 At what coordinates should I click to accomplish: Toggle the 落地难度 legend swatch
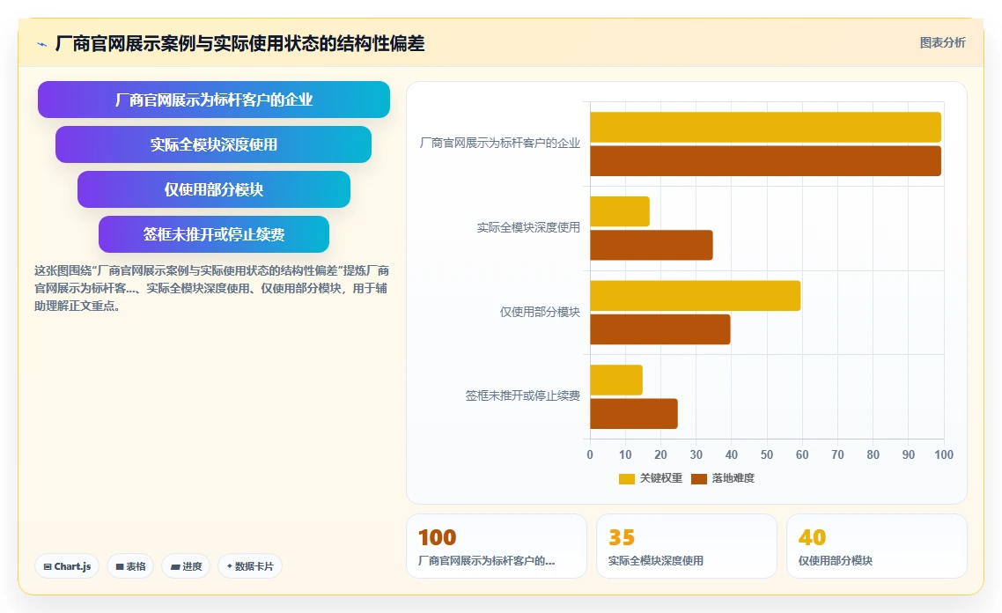(699, 479)
